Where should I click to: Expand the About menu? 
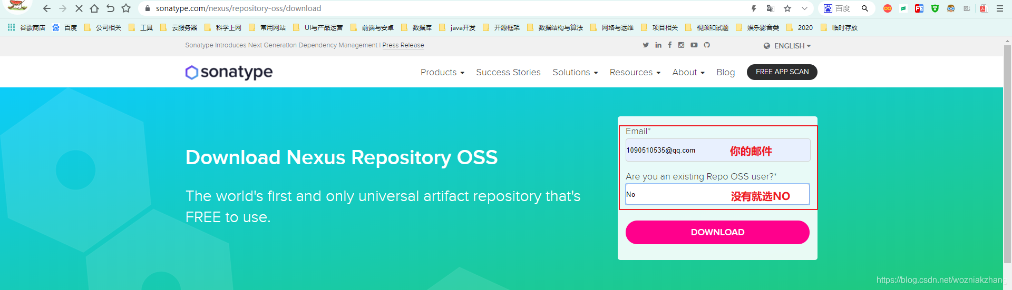pos(688,72)
